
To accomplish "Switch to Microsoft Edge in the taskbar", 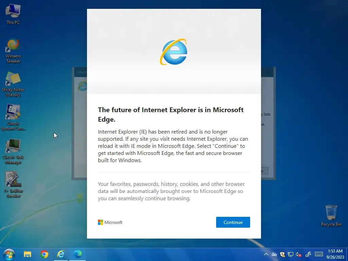I will click(x=77, y=254).
